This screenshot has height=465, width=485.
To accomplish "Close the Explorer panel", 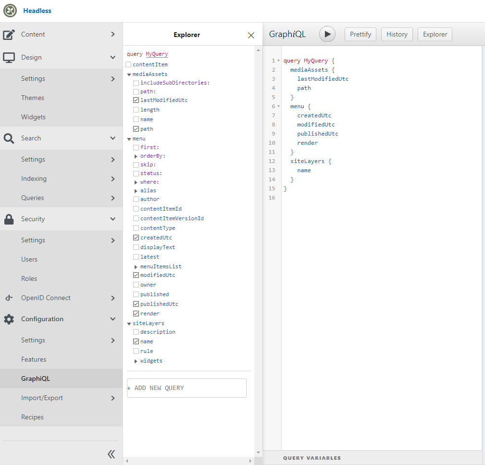I will pos(251,35).
